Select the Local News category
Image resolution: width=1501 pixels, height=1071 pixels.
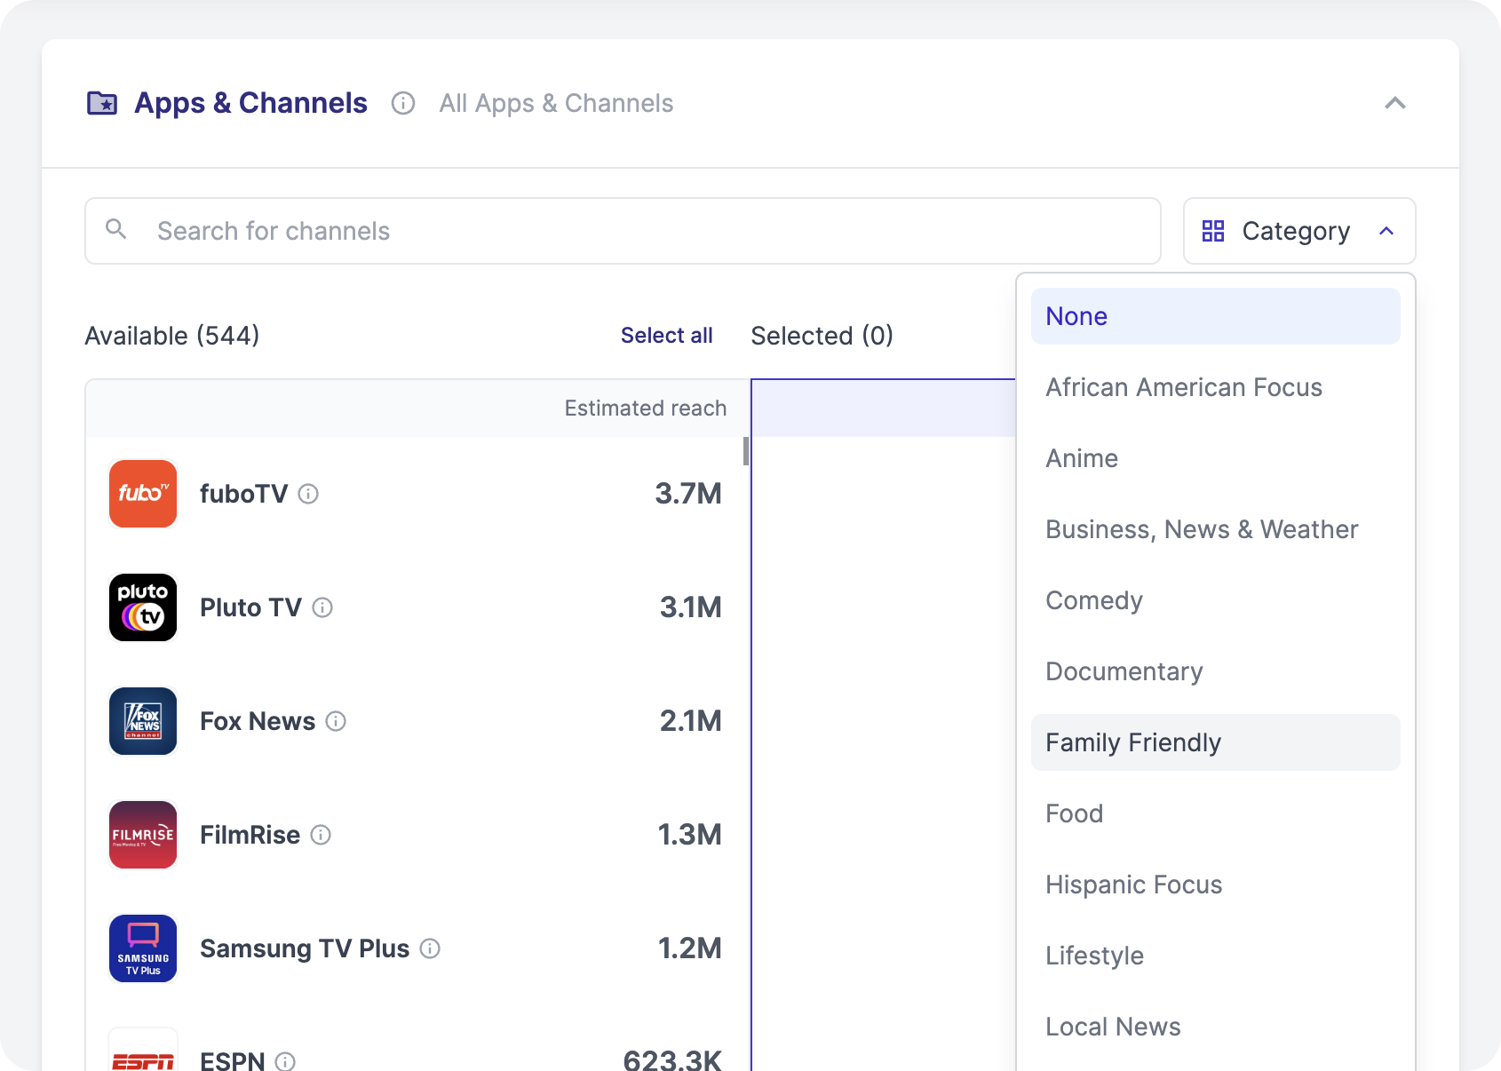click(x=1215, y=1027)
